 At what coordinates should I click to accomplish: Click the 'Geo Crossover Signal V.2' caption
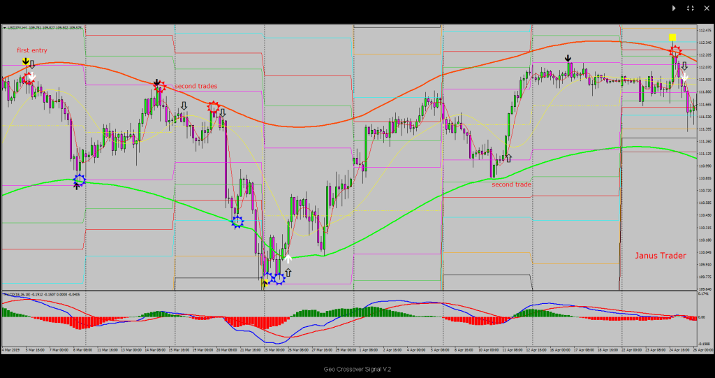point(357,370)
